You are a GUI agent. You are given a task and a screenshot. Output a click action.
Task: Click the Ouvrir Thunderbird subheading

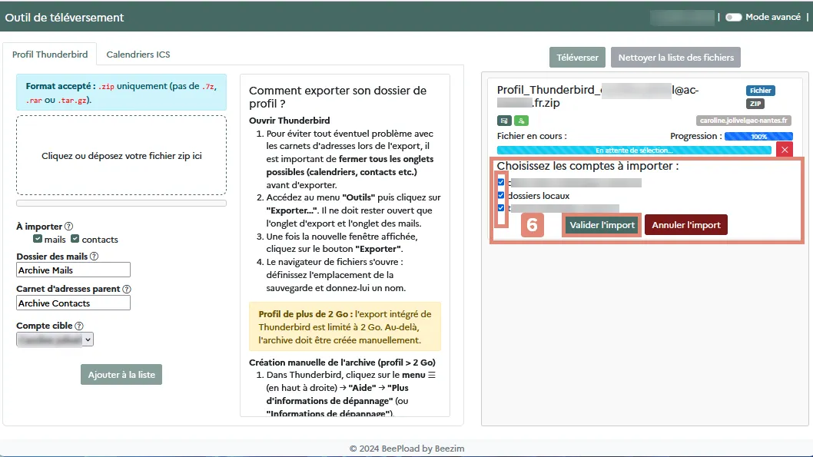[x=290, y=121]
